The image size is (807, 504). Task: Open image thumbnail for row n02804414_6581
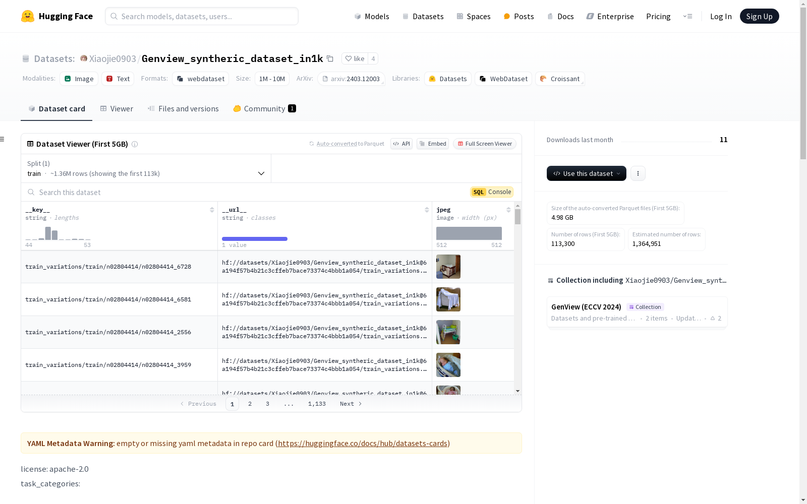[x=448, y=299]
